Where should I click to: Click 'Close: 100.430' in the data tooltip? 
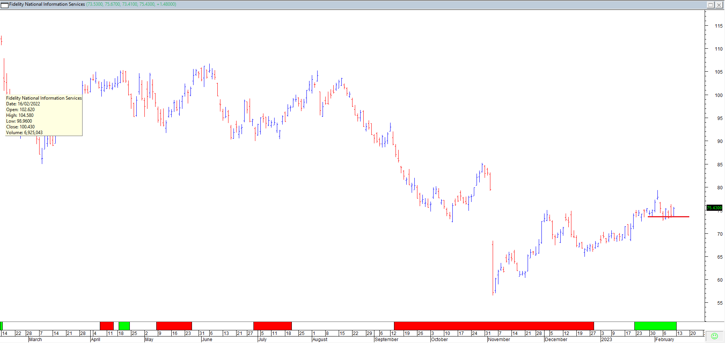tap(20, 127)
